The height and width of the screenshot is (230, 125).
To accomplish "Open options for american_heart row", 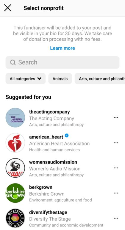I will (116, 143).
